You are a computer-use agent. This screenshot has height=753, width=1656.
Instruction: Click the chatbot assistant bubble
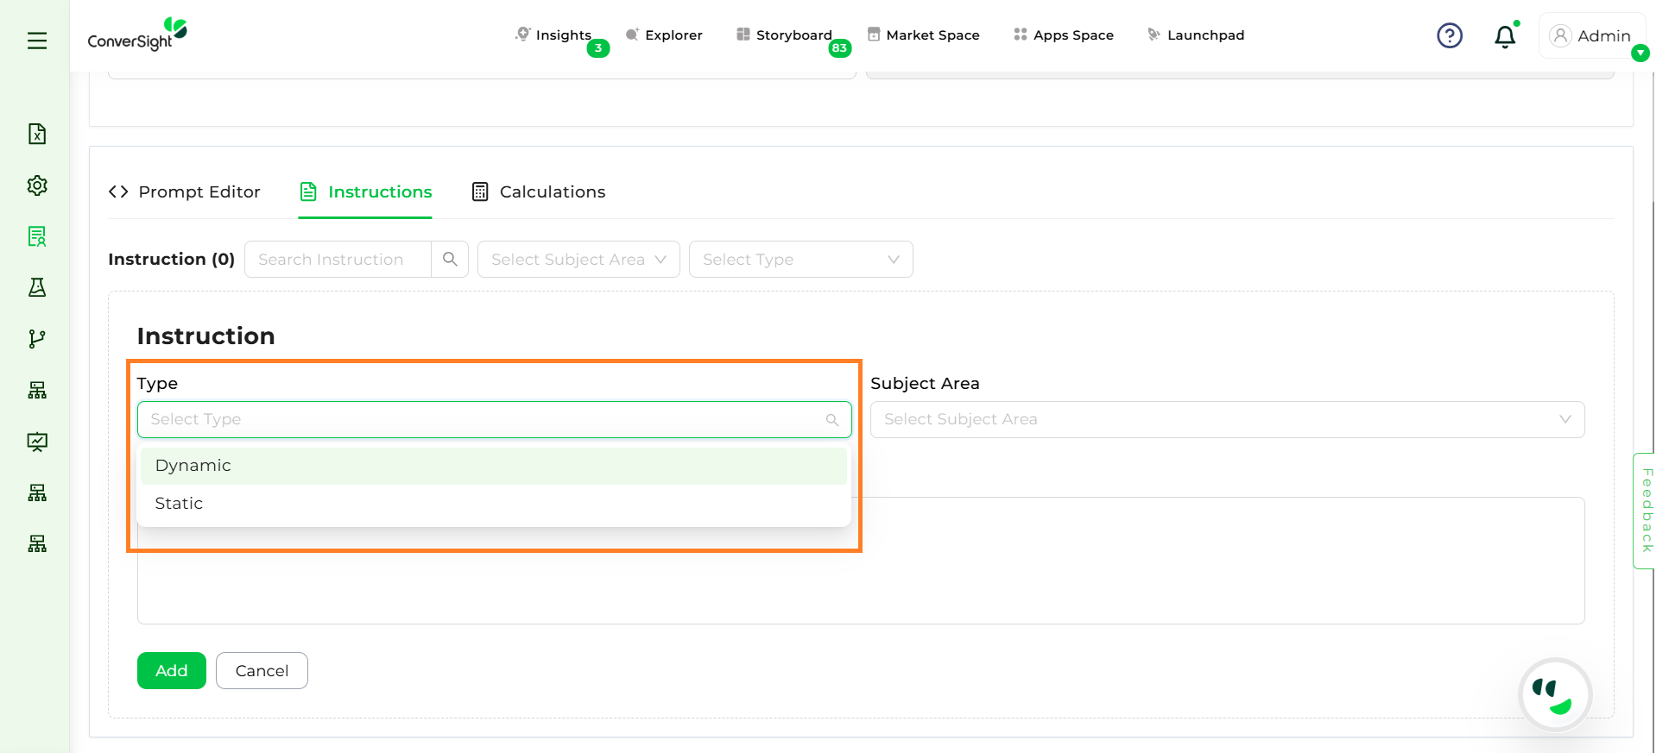point(1554,694)
